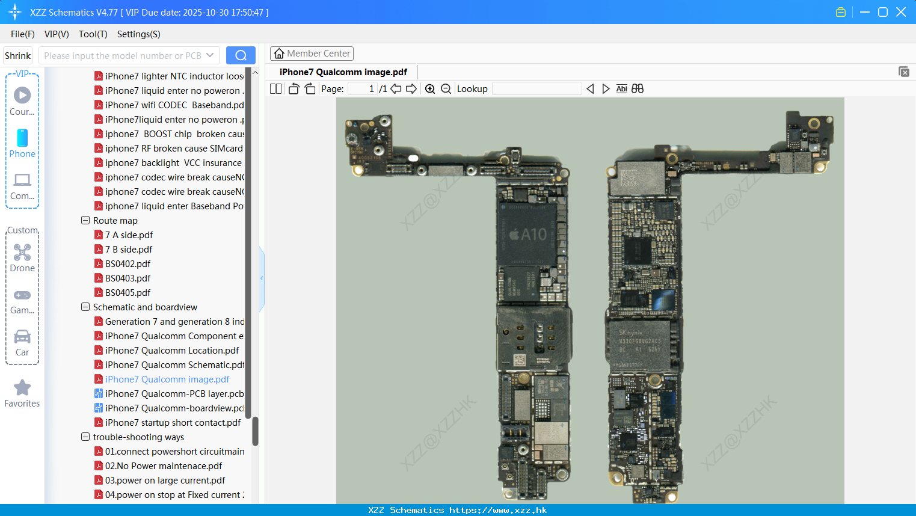
Task: Open iPhone7 Qualcomm-PCB layer.pcb file
Action: (x=174, y=393)
